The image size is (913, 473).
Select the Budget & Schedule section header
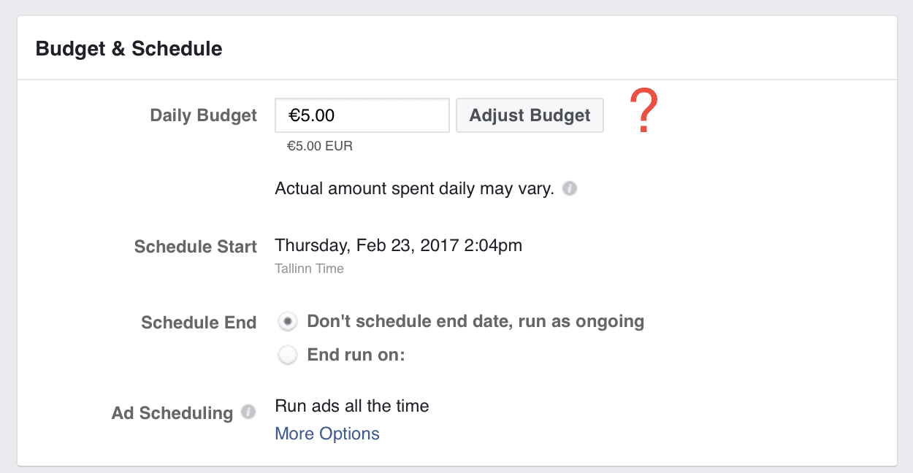129,48
